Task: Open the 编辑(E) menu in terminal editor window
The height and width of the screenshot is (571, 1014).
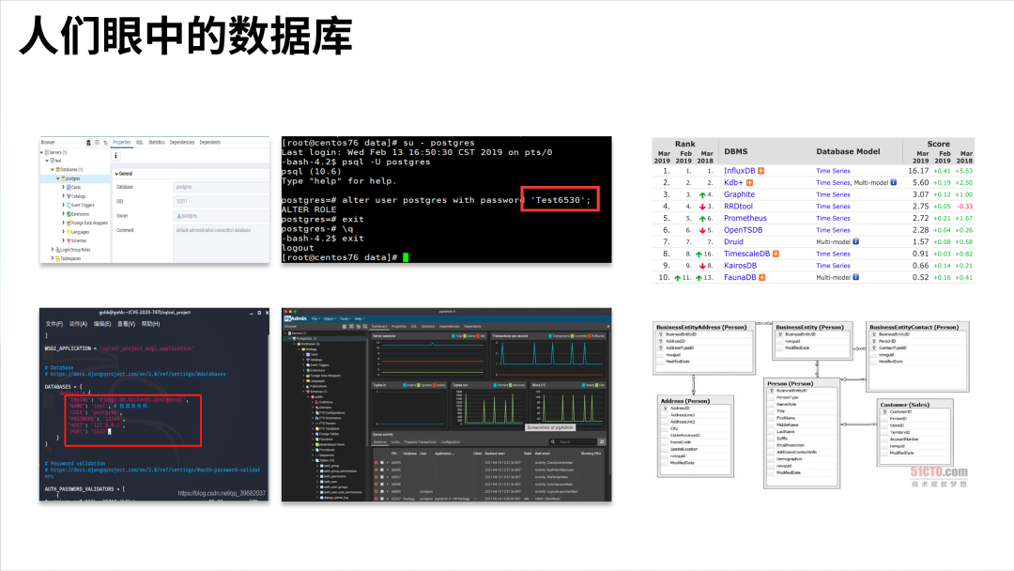Action: [x=102, y=324]
